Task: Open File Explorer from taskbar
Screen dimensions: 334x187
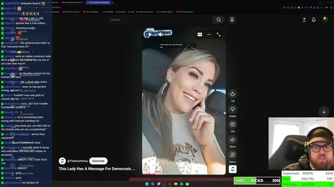Action: tap(176, 184)
